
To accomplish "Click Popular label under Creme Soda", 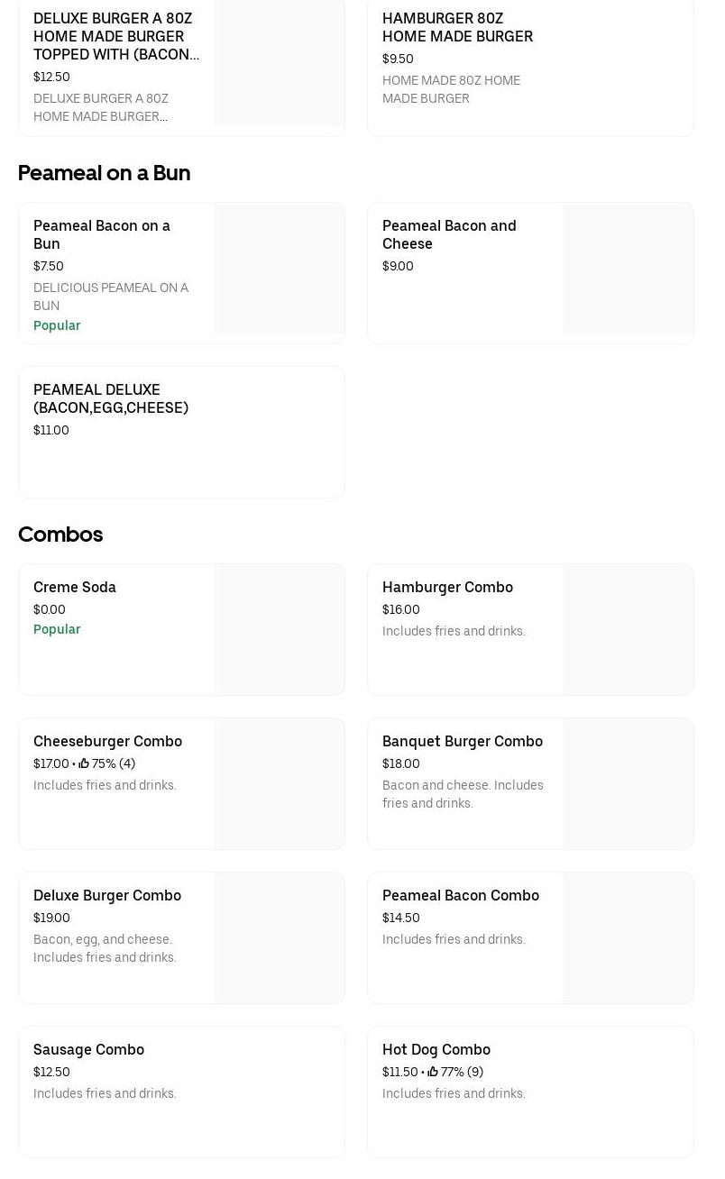I will (57, 629).
